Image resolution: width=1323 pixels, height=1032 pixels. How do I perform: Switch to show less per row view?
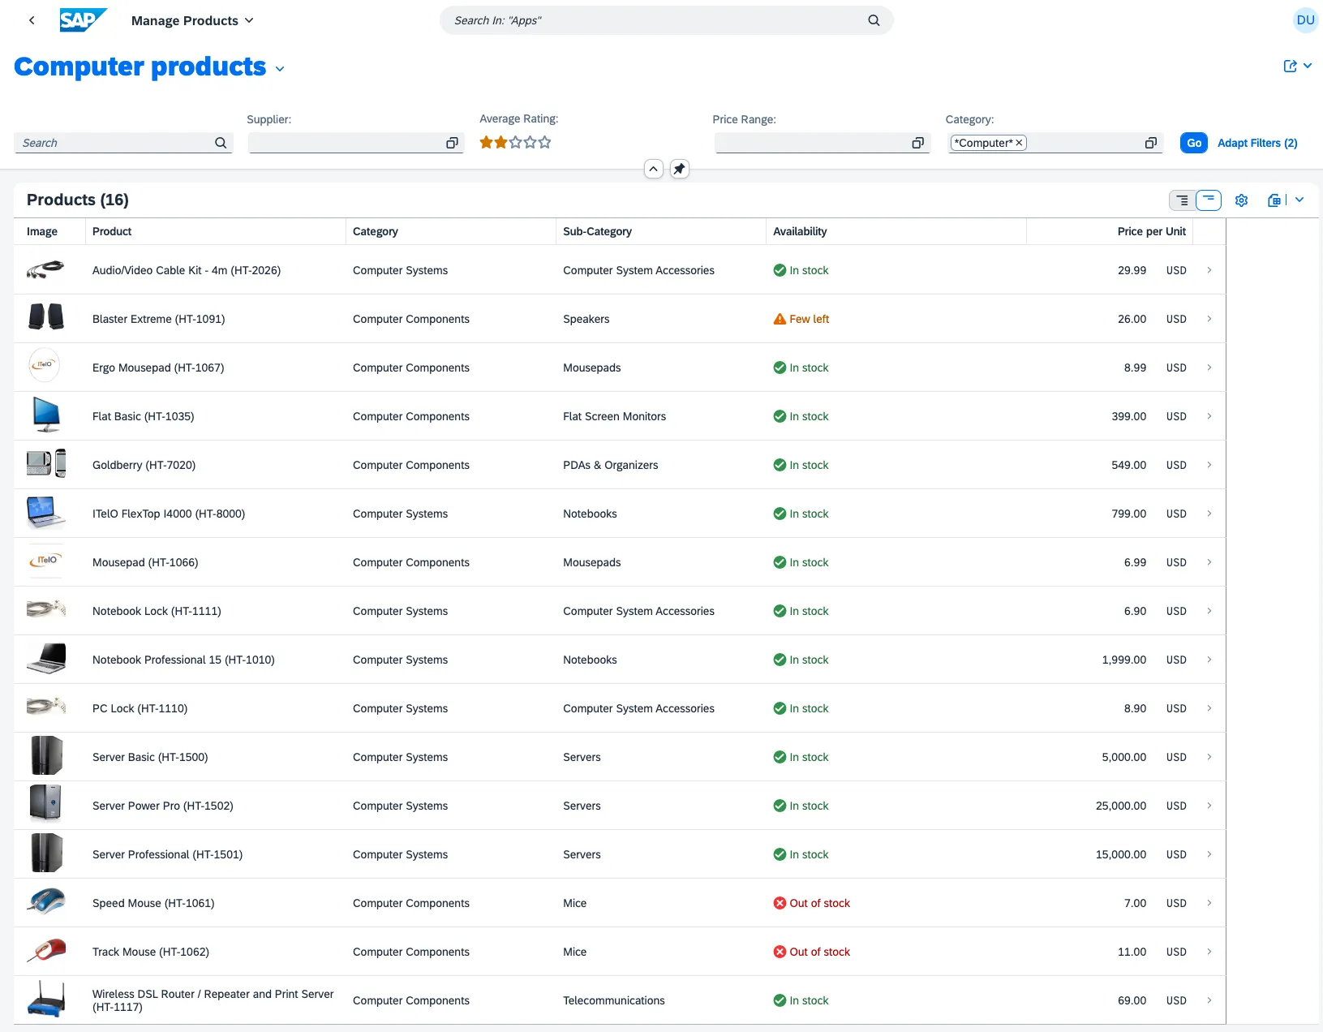click(x=1209, y=200)
